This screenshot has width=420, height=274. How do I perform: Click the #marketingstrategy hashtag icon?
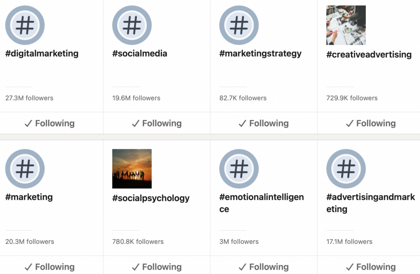click(239, 25)
